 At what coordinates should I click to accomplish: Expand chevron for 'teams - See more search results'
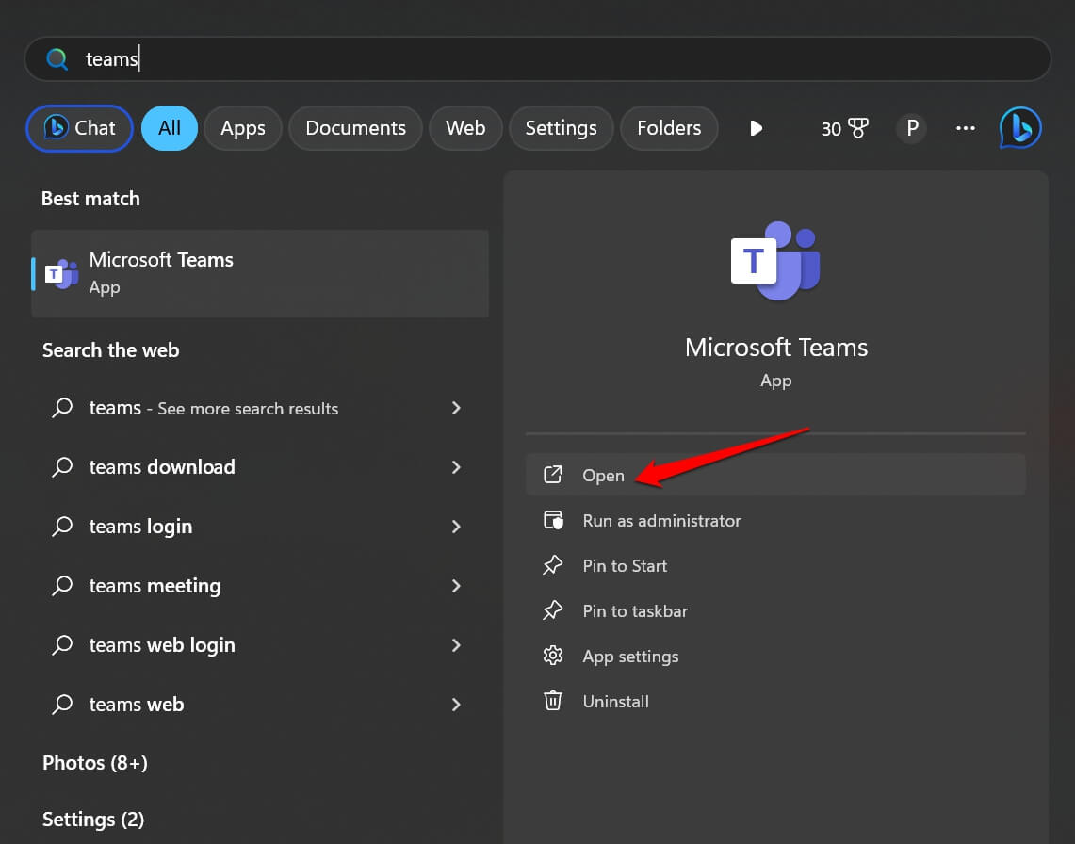coord(456,408)
